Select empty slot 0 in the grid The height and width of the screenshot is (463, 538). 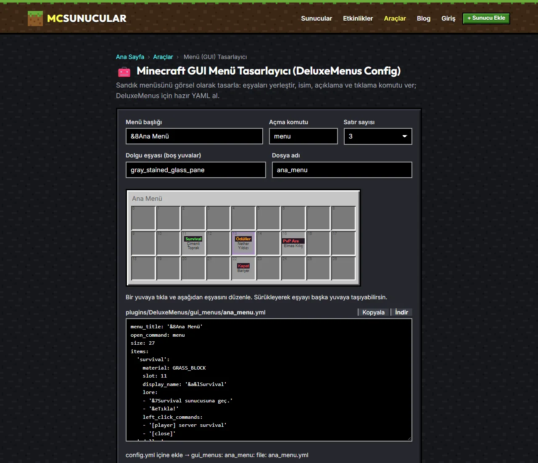[143, 218]
